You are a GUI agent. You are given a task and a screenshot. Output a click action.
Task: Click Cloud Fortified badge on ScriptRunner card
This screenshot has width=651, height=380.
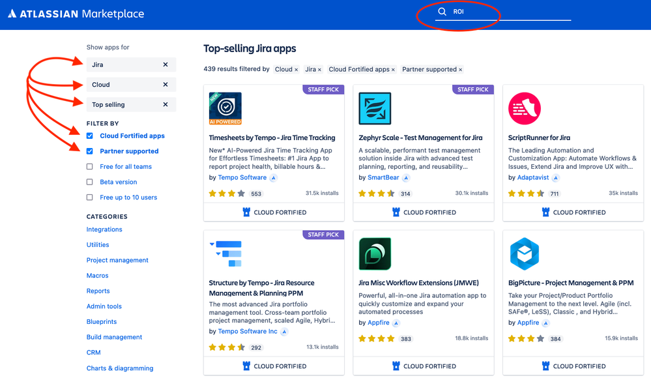click(x=573, y=212)
